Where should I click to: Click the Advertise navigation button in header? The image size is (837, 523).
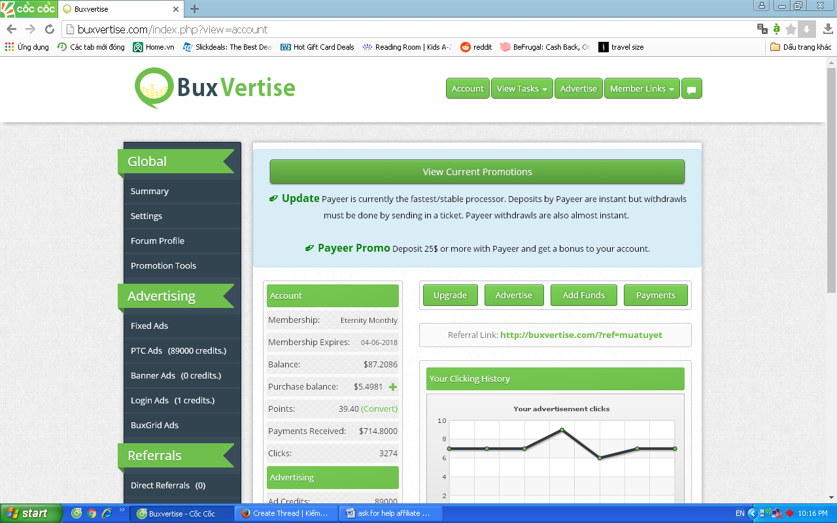[x=579, y=89]
